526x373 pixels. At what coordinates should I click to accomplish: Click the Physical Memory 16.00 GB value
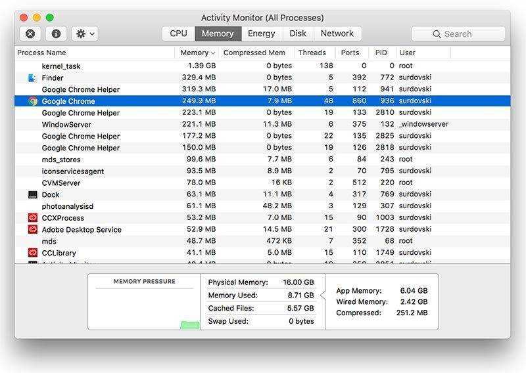[x=299, y=282]
